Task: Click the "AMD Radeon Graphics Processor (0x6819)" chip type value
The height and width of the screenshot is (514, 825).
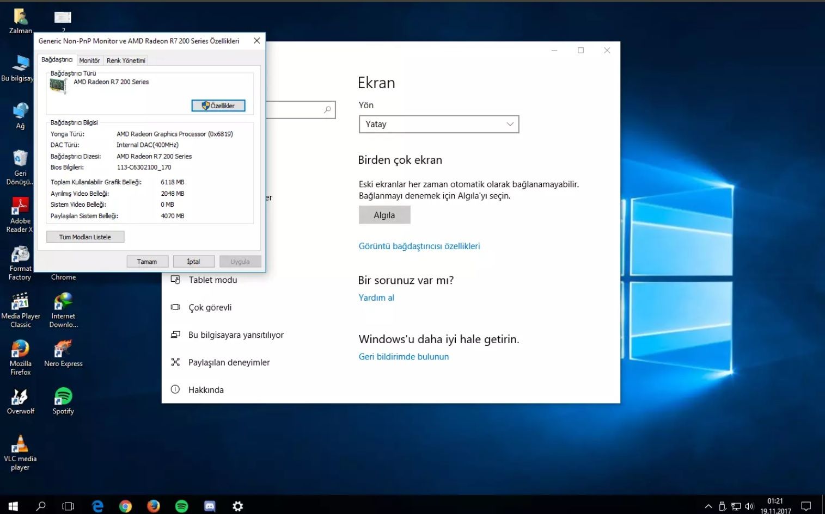Action: tap(175, 134)
